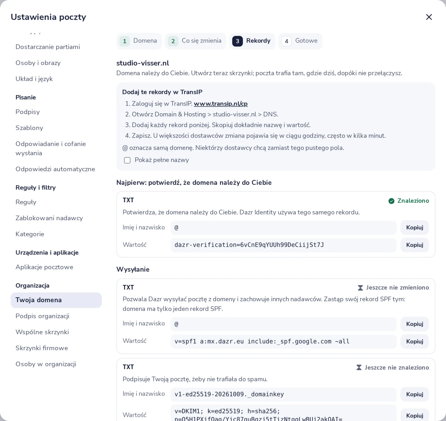Copy the SPF record name @
446x421 pixels.
click(415, 324)
